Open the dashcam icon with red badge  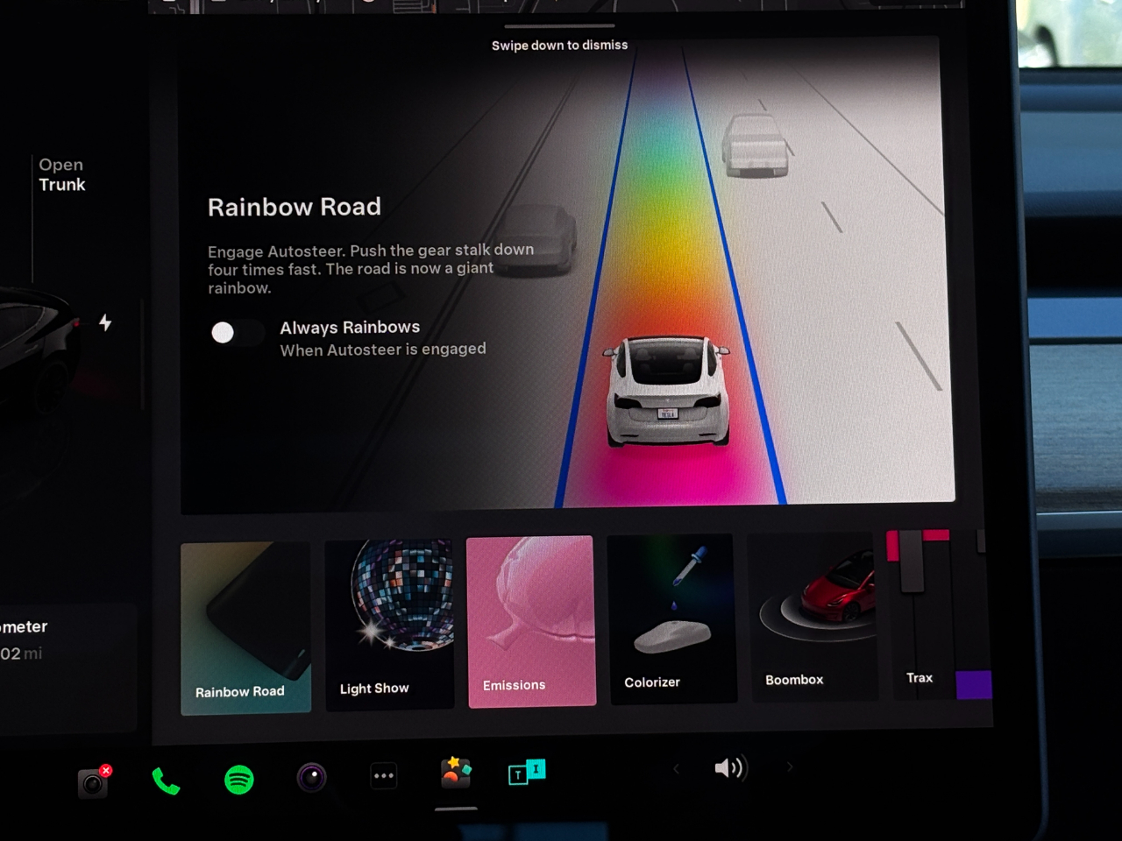tap(93, 781)
